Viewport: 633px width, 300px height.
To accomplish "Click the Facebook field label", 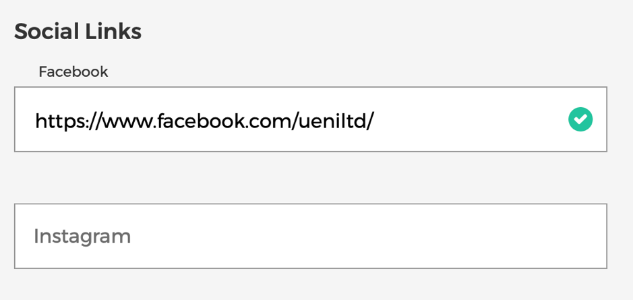I will point(73,72).
